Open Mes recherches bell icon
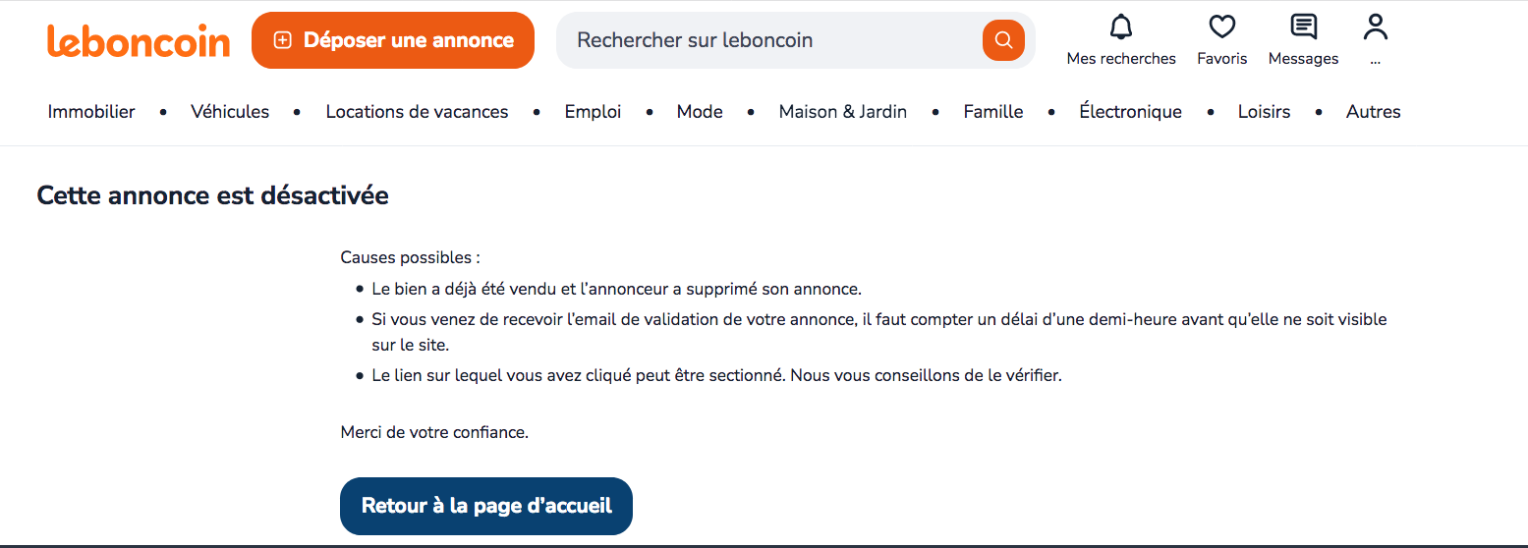The width and height of the screenshot is (1528, 548). [1121, 27]
